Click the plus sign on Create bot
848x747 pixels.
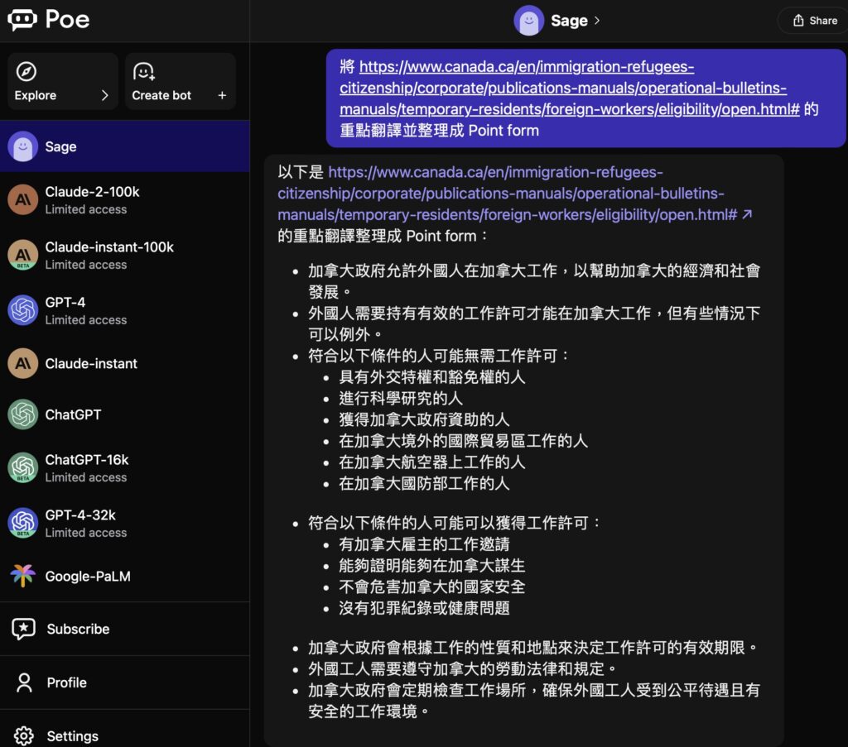(222, 96)
